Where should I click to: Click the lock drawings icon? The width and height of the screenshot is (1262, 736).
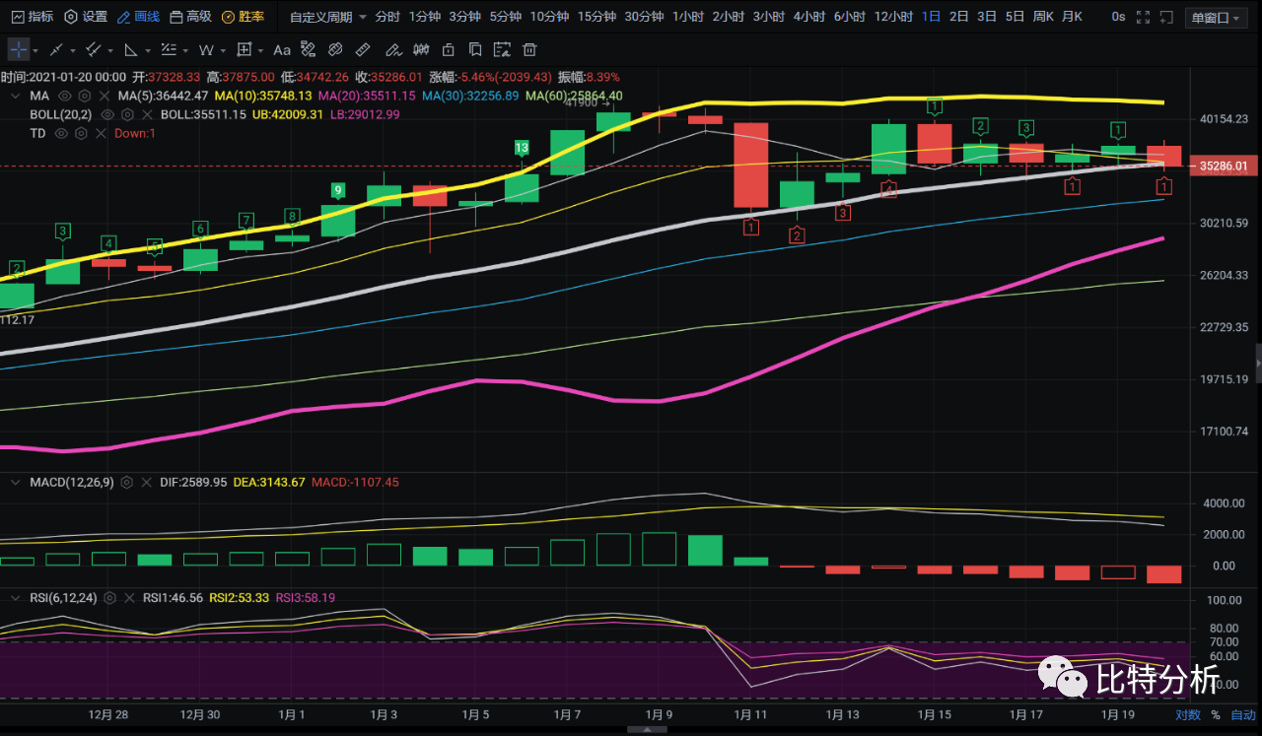pyautogui.click(x=449, y=50)
